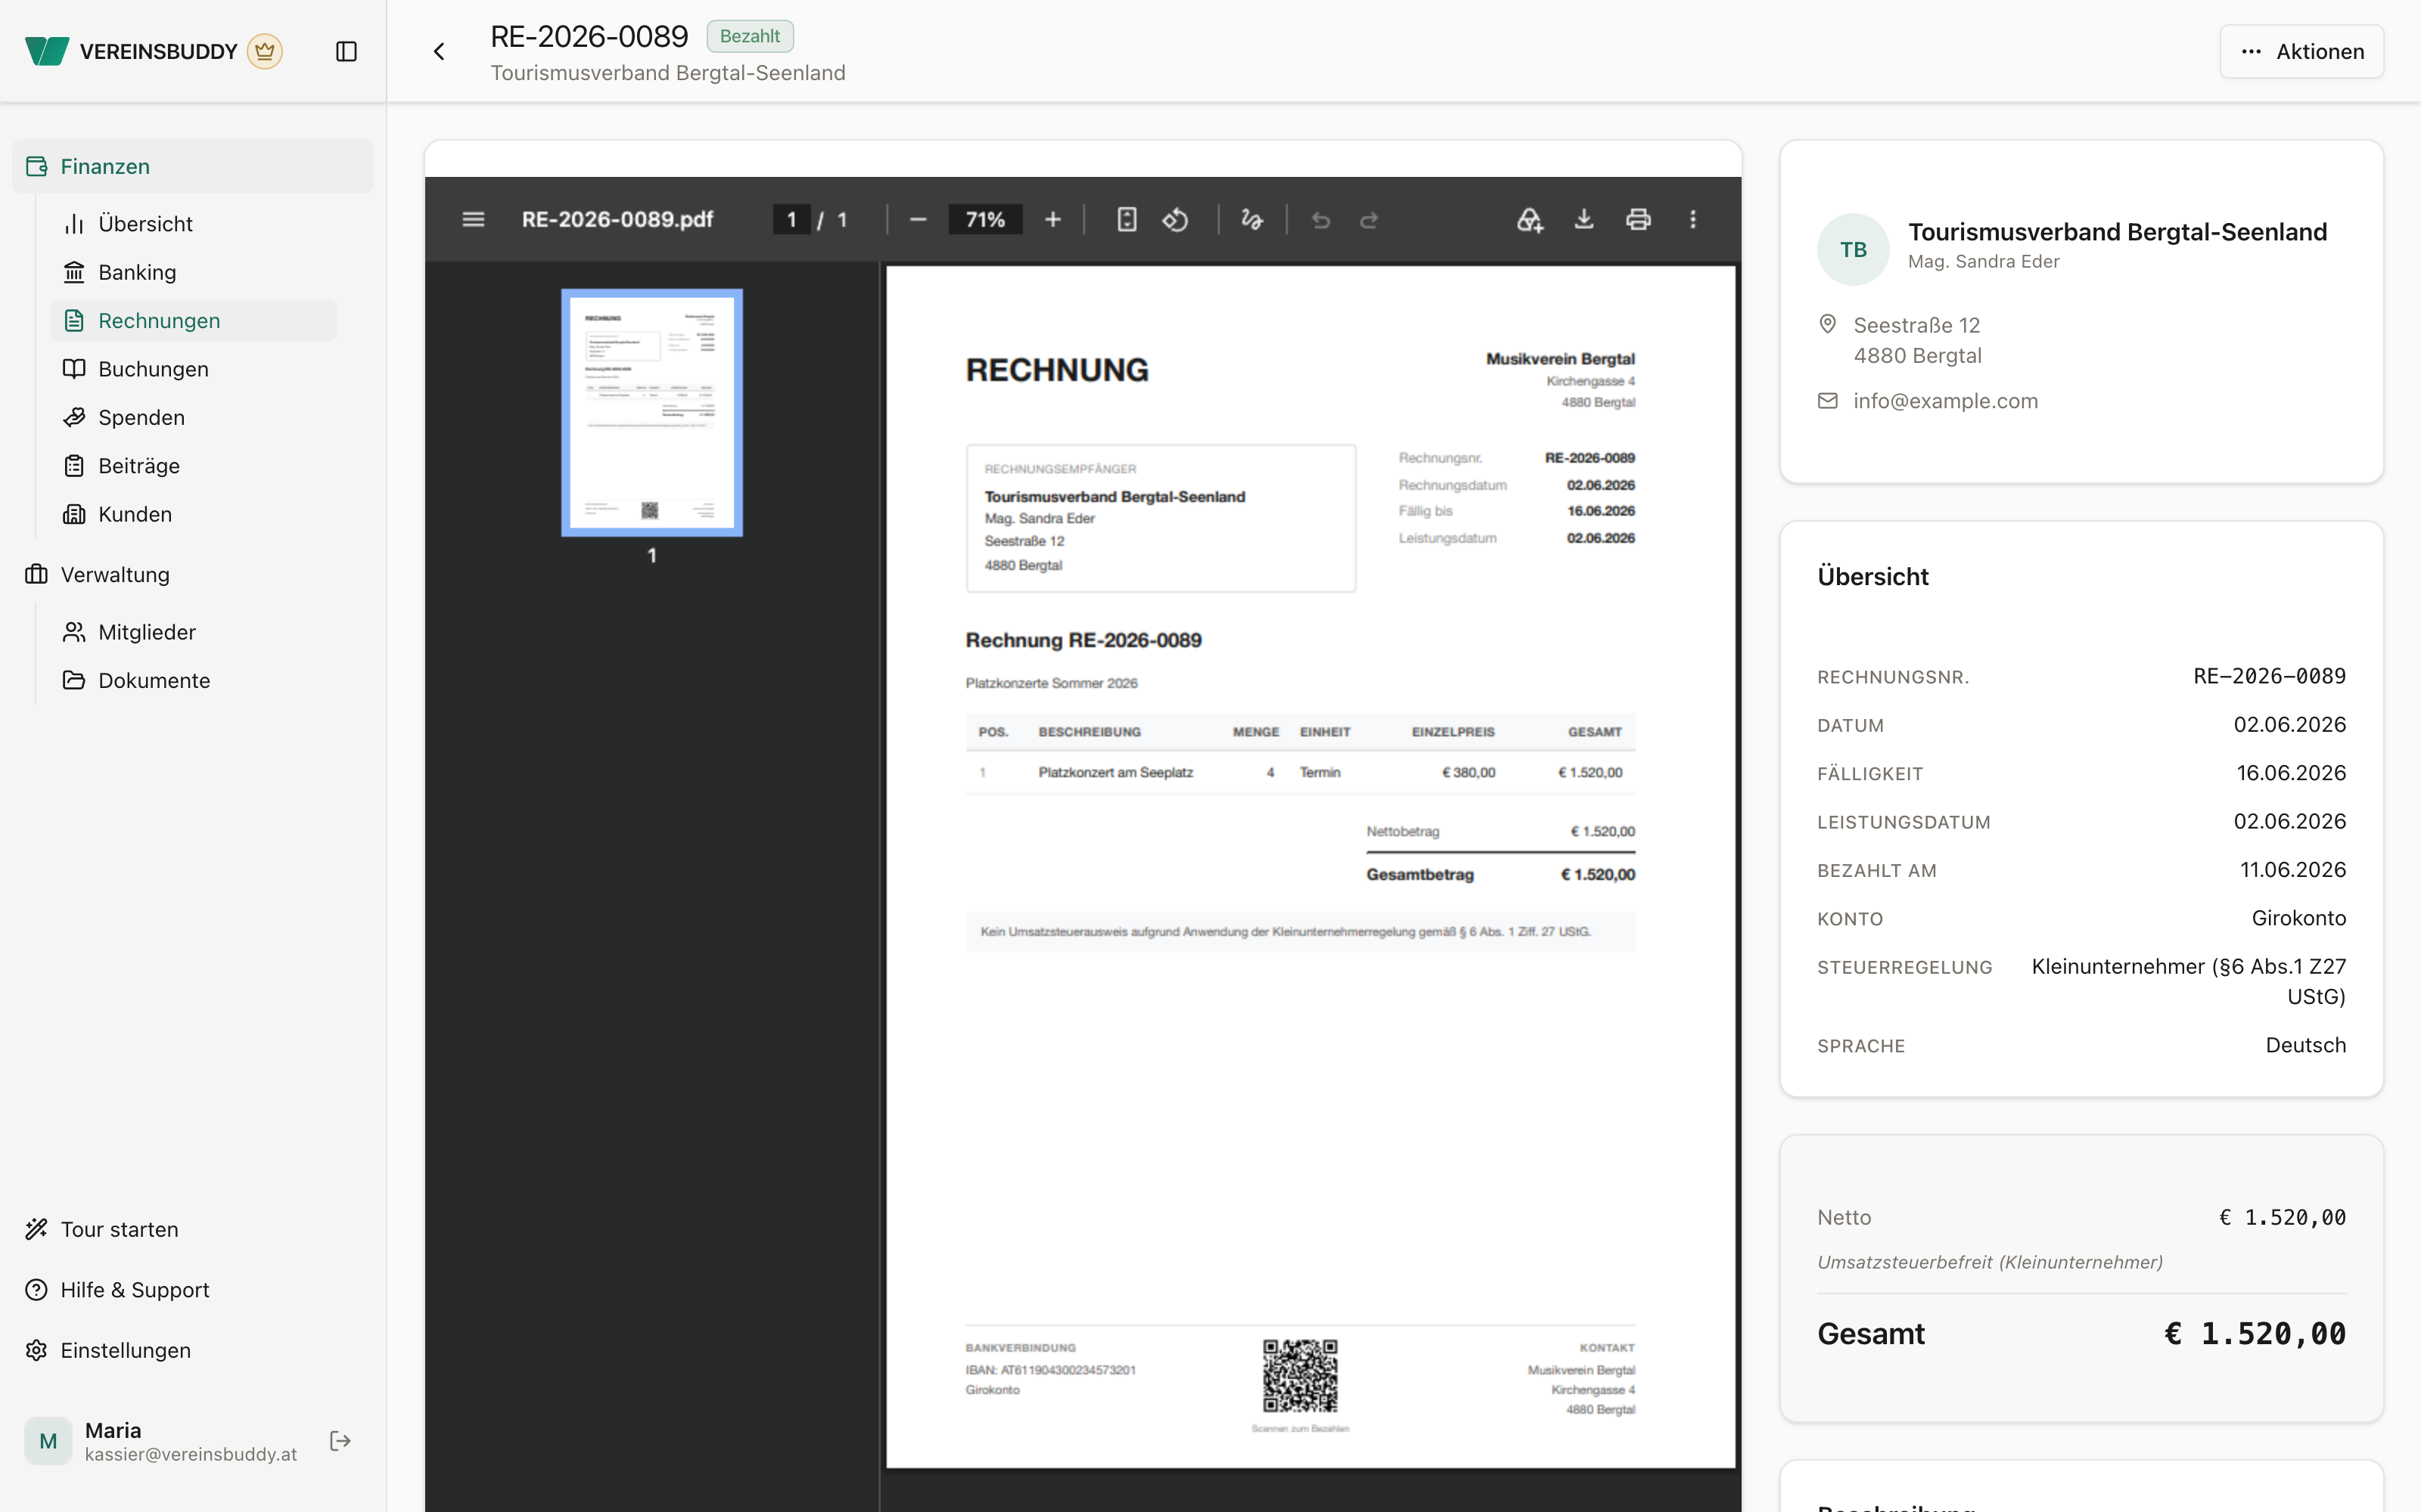Collapse the Finanzen section
Screen dimensions: 2421x1512
click(193, 166)
